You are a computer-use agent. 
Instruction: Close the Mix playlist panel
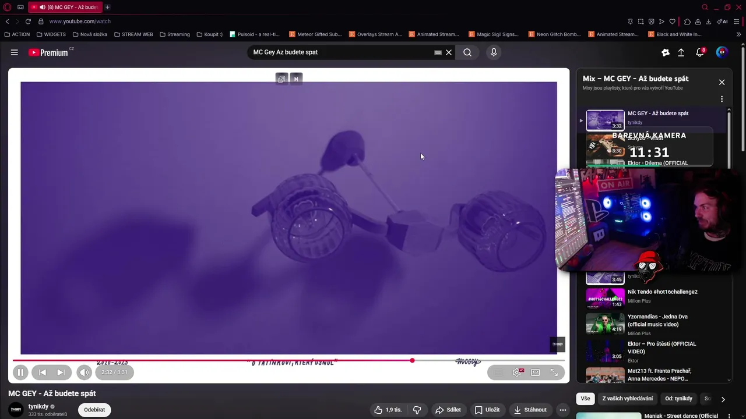722,82
